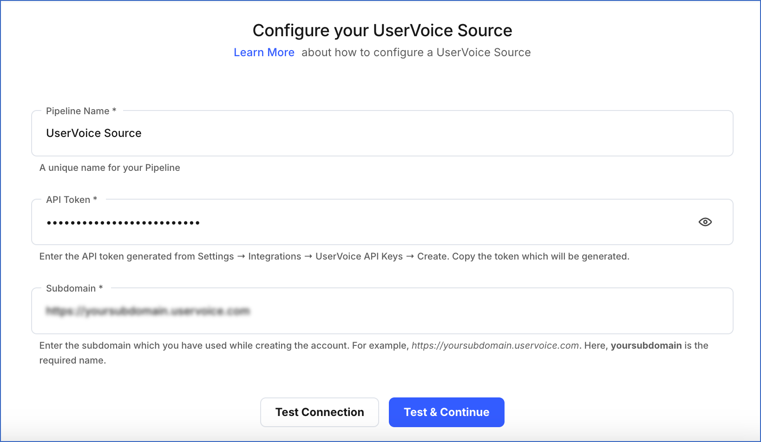Select the Pipeline Name input field
The image size is (761, 442).
point(279,133)
